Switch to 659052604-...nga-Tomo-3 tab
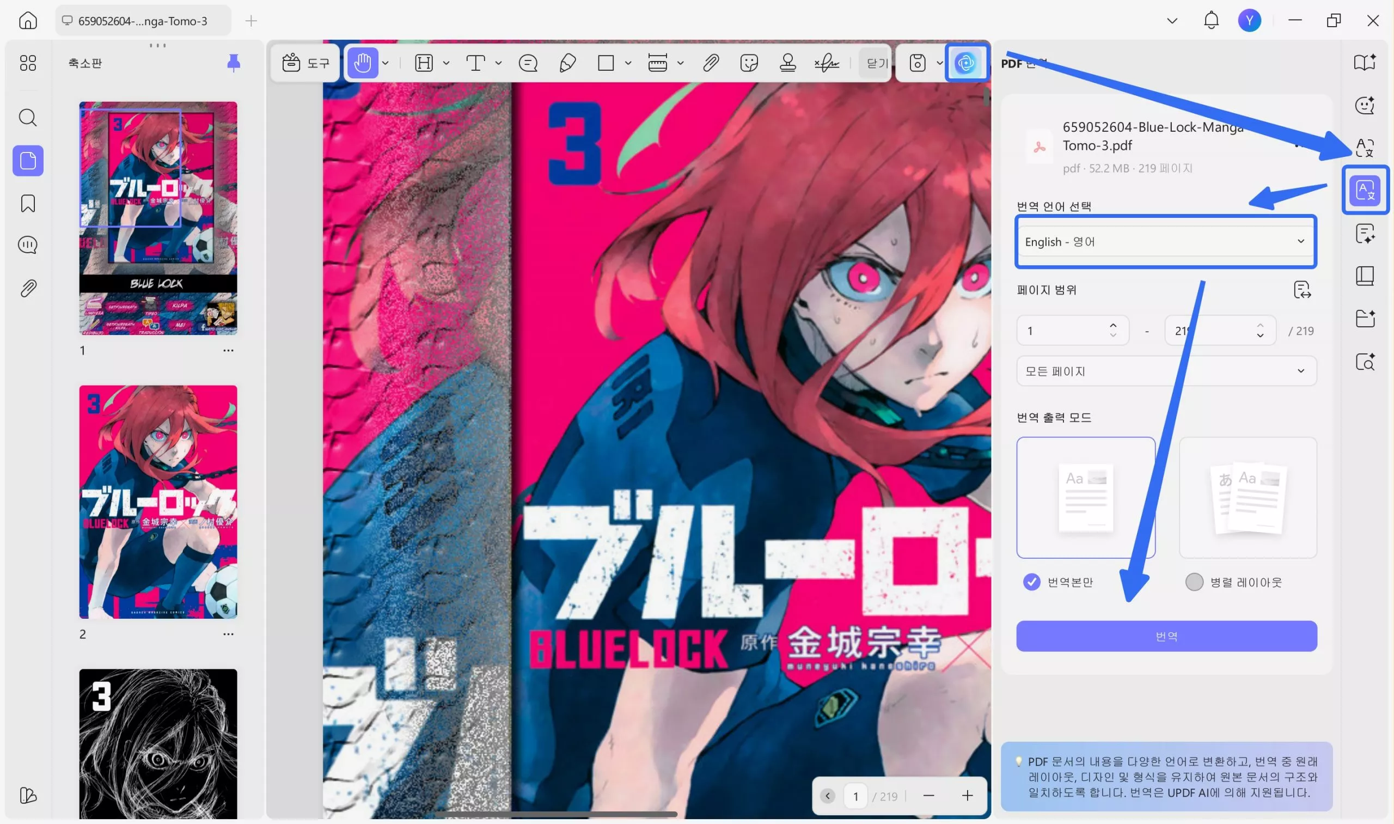 (143, 21)
